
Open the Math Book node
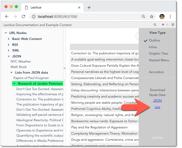click(x=19, y=67)
